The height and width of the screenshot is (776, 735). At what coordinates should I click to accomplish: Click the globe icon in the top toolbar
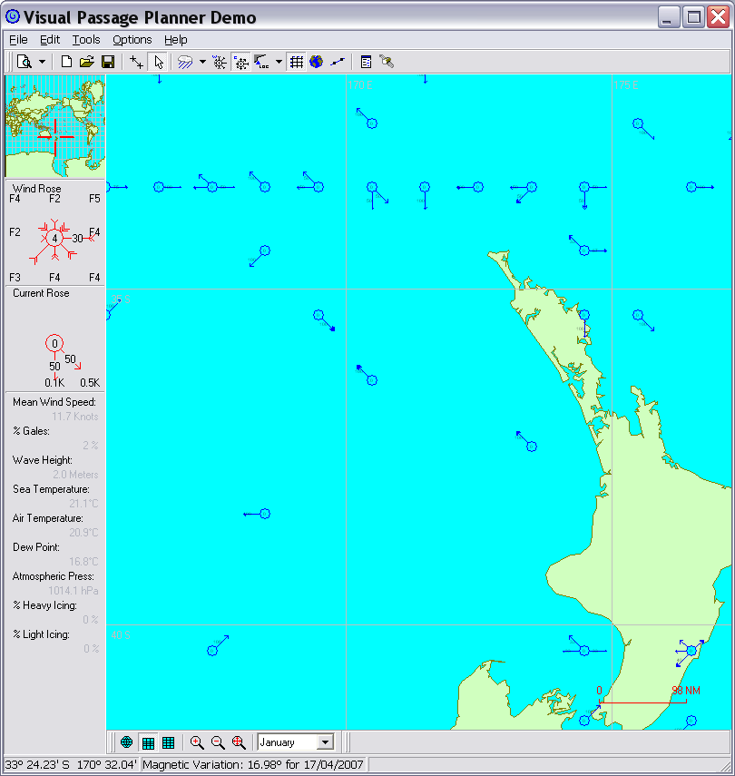click(x=316, y=62)
